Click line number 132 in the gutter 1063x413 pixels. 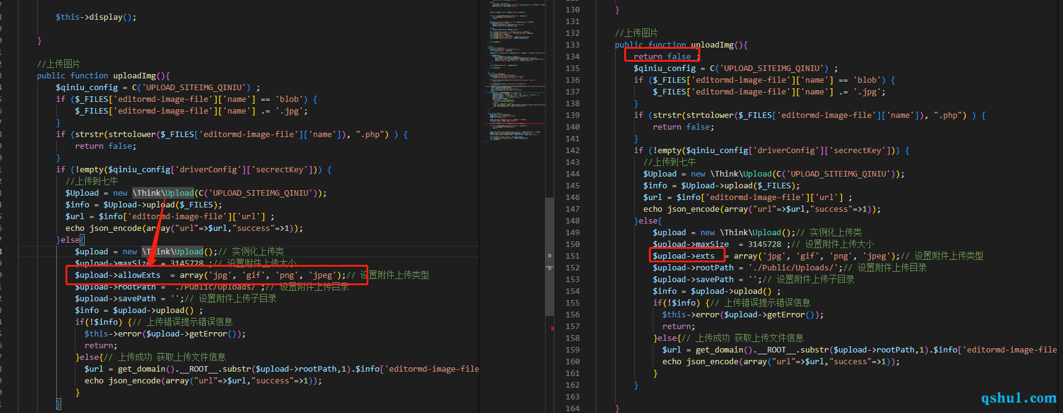572,33
